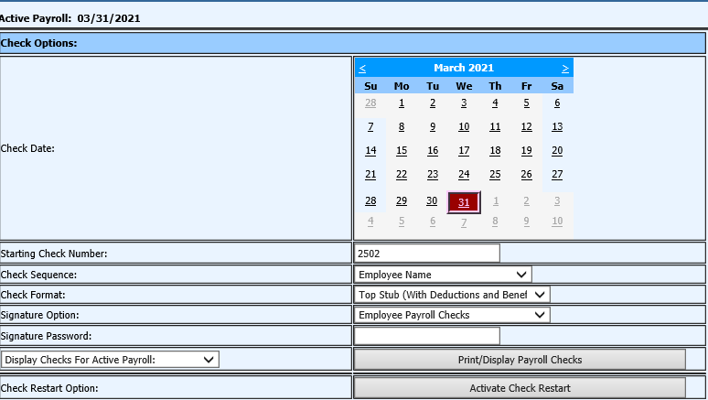
Task: Open the Check Sequence dropdown
Action: click(x=443, y=275)
